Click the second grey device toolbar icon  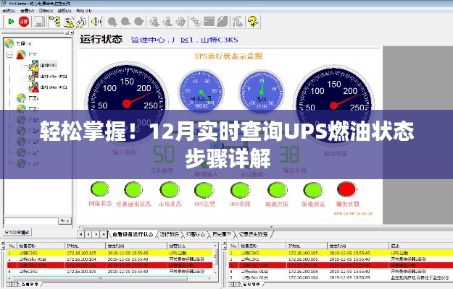(x=167, y=22)
